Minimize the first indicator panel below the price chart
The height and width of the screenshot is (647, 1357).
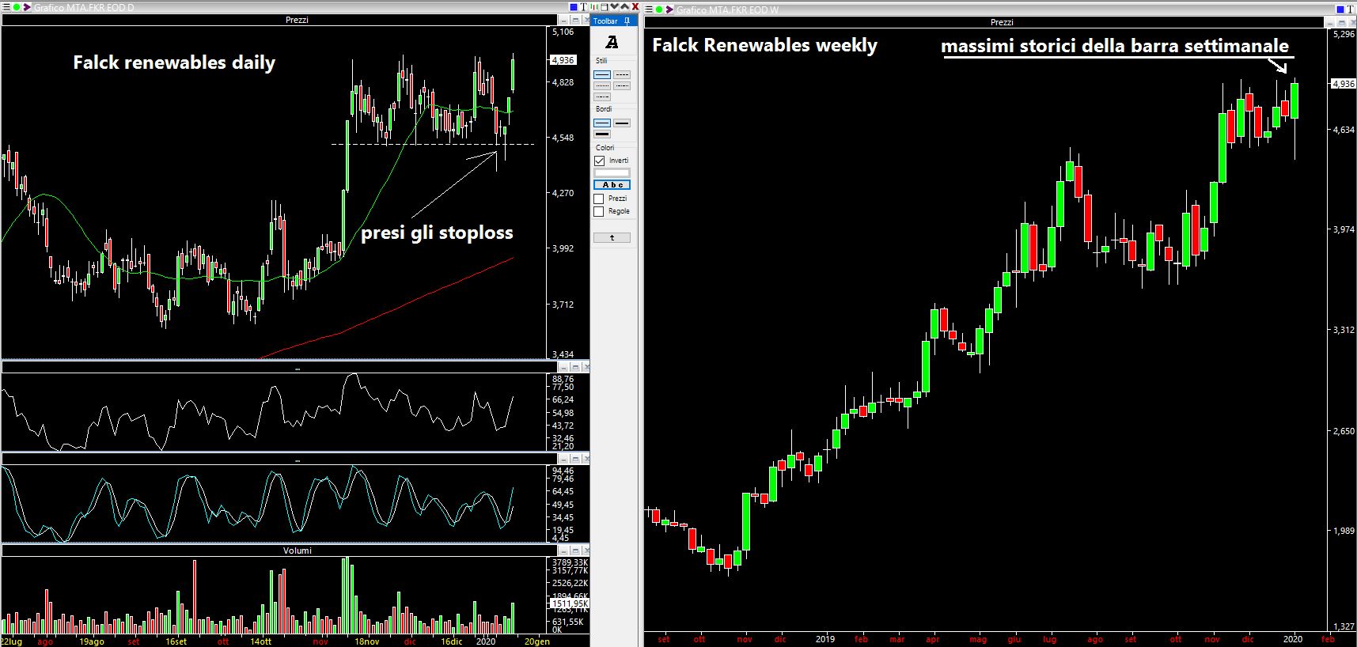563,367
